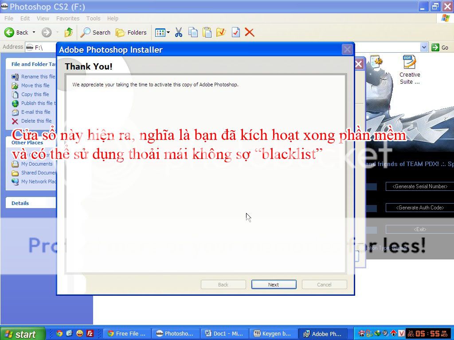
Task: Click Publish this file link
Action: pos(34,103)
